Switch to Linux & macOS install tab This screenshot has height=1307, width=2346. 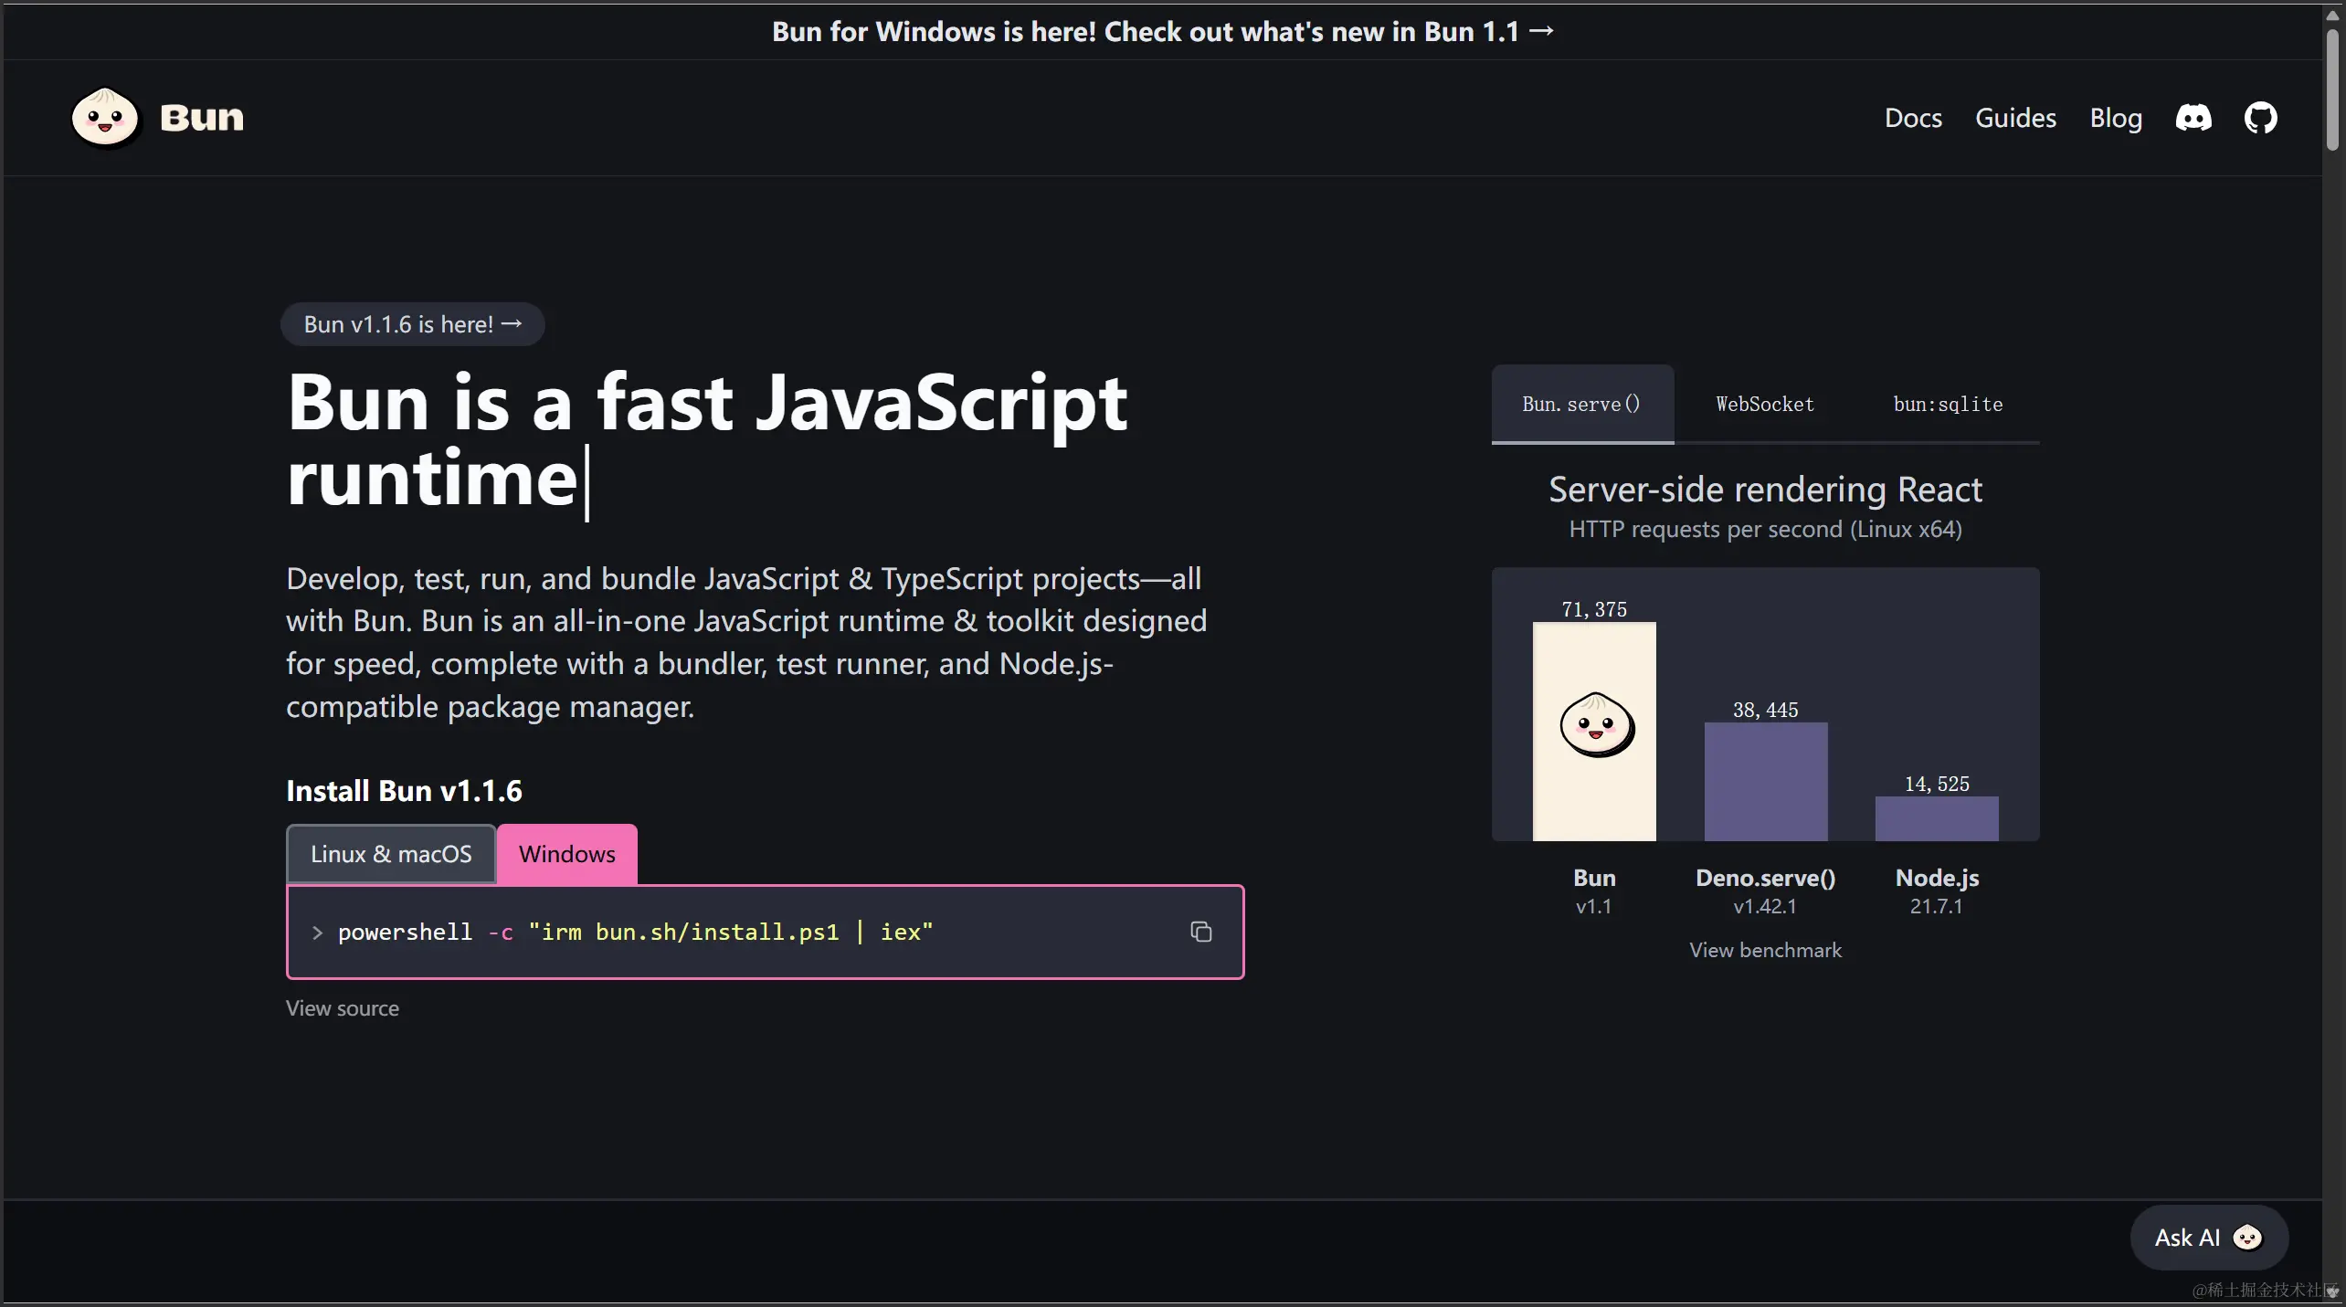pyautogui.click(x=391, y=854)
